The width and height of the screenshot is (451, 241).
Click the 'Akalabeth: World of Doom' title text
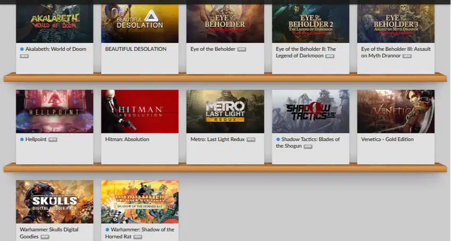coord(56,49)
